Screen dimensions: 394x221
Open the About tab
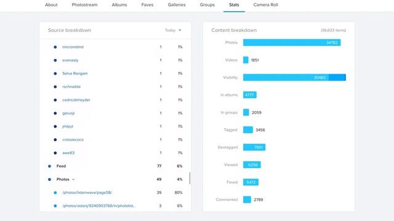[x=51, y=5]
